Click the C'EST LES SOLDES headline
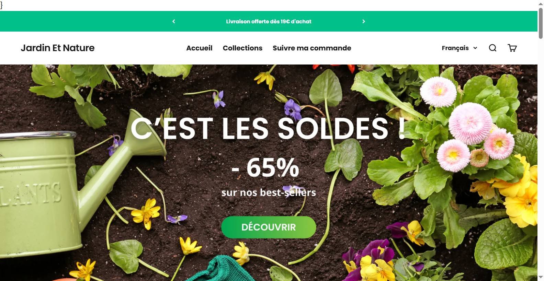 click(x=268, y=129)
